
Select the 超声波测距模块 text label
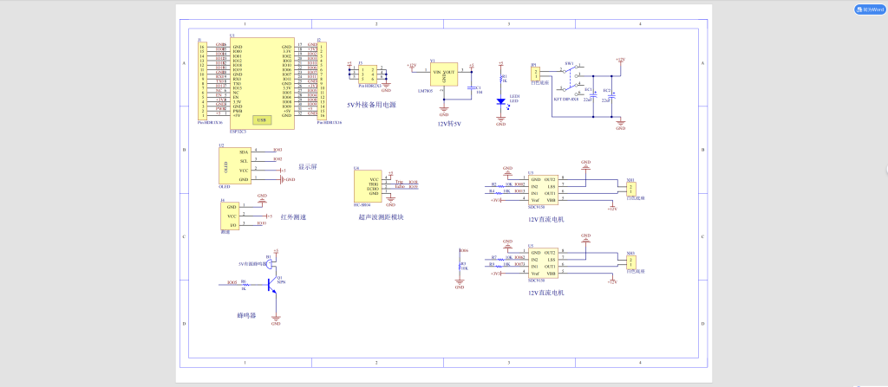(381, 217)
